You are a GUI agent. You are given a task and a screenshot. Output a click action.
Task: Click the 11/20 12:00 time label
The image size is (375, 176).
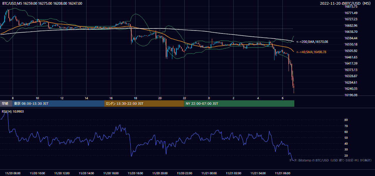[62, 173]
